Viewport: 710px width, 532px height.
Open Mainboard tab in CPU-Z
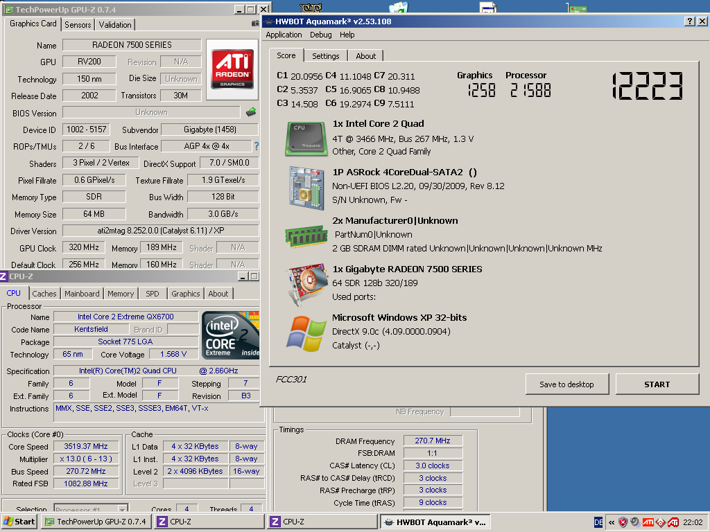82,294
